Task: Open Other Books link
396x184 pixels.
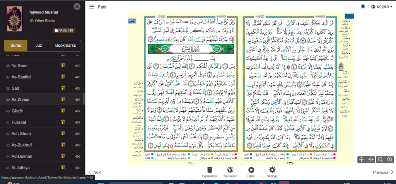Action: pyautogui.click(x=43, y=21)
